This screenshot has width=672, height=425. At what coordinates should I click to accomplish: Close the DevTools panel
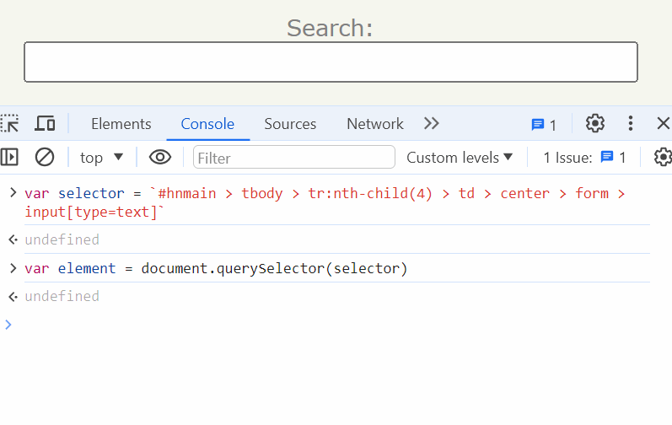pos(664,124)
